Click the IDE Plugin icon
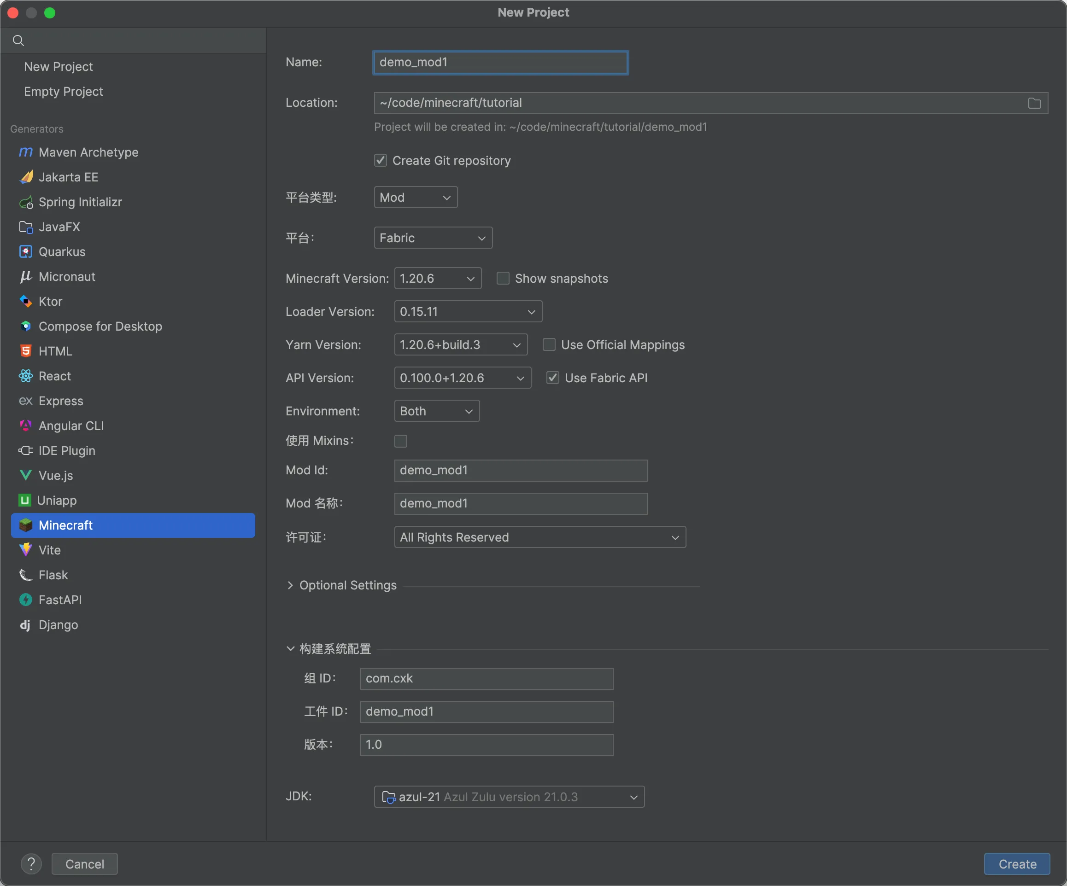This screenshot has height=886, width=1067. coord(25,451)
